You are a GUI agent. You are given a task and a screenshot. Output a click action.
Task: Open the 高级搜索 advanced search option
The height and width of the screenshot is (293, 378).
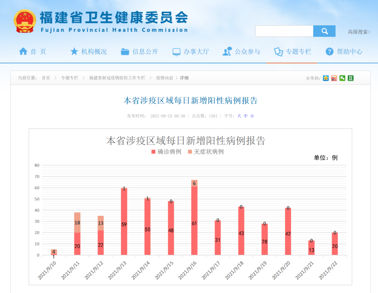coord(358,32)
